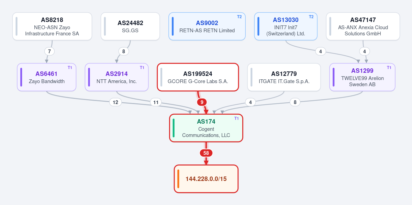The image size is (412, 205).
Task: Select the AS6461 Zayo Bandwidth node
Action: 46,77
